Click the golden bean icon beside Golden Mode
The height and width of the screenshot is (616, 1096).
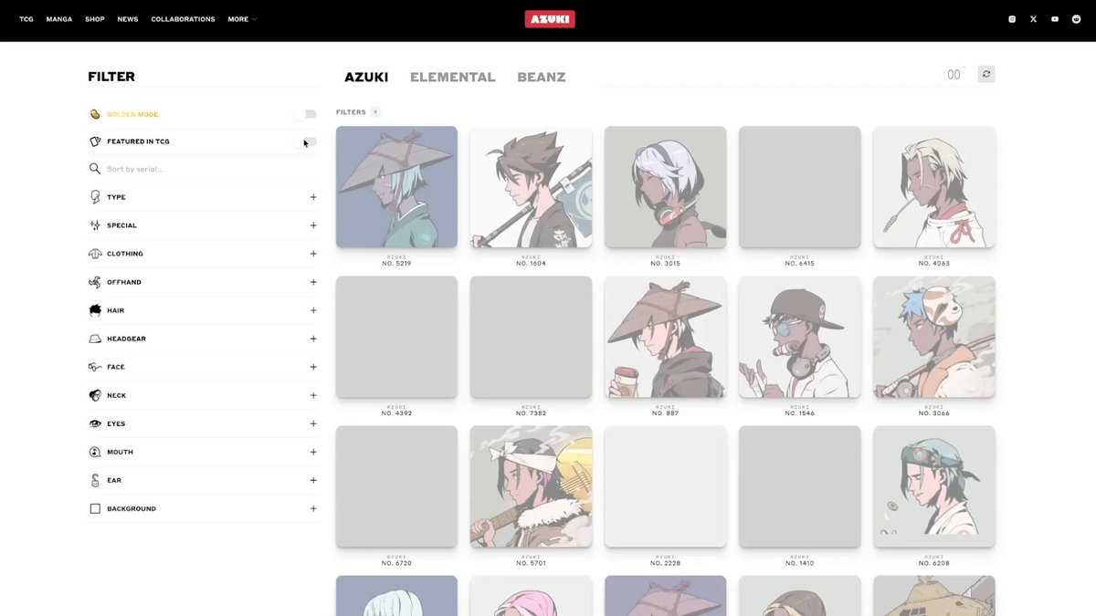[x=95, y=114]
